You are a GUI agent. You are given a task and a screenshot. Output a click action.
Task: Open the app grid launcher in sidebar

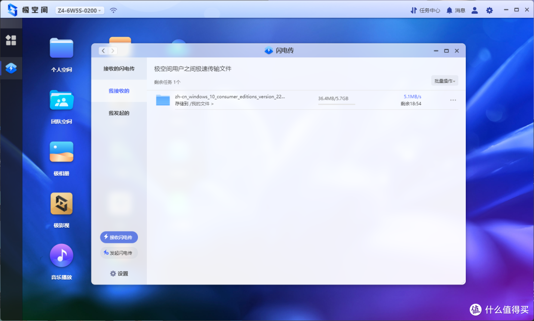tap(11, 40)
